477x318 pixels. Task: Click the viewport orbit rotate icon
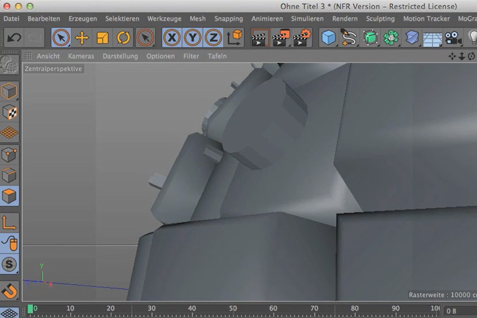(x=471, y=56)
